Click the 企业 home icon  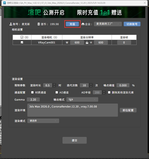click(83, 24)
